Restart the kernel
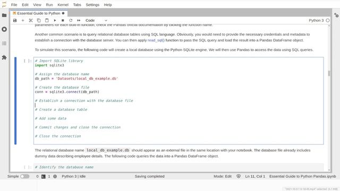This screenshot has height=191, width=340. click(71, 20)
